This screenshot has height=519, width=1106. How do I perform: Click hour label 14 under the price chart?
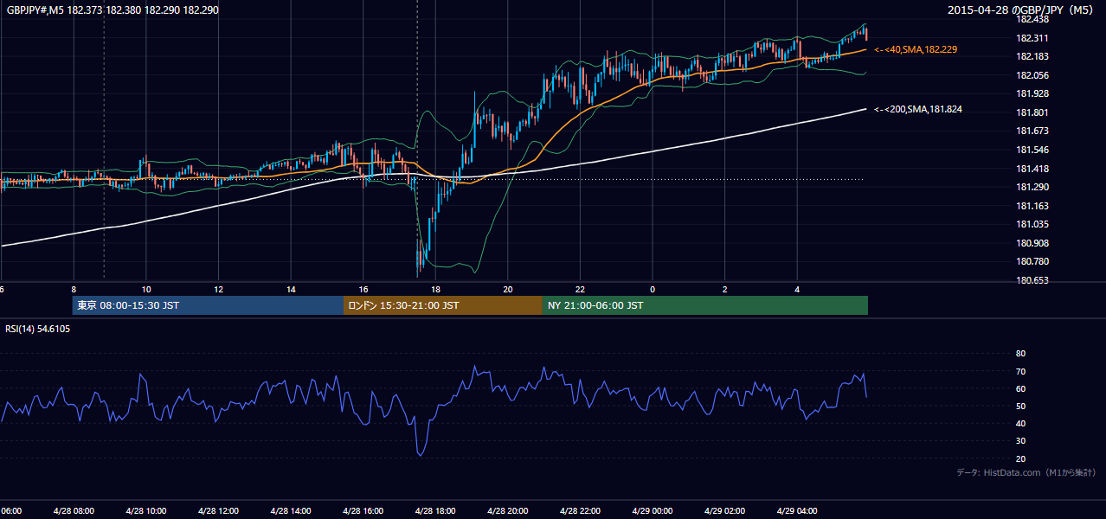292,290
